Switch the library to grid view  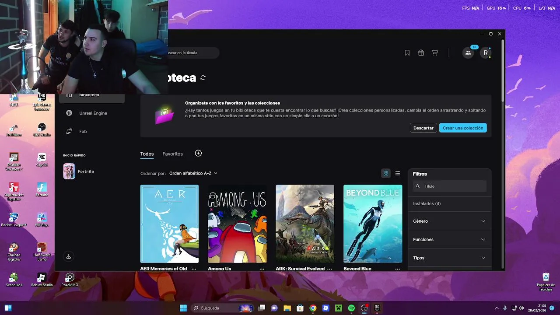tap(386, 173)
